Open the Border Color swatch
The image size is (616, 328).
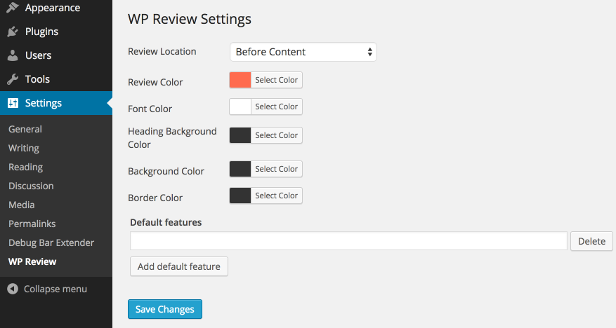coord(240,196)
